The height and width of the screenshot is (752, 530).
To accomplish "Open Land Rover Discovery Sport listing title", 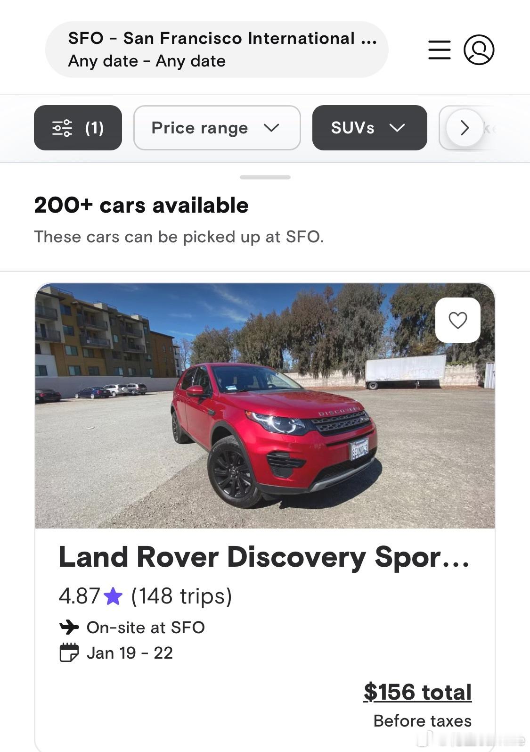I will coord(264,557).
